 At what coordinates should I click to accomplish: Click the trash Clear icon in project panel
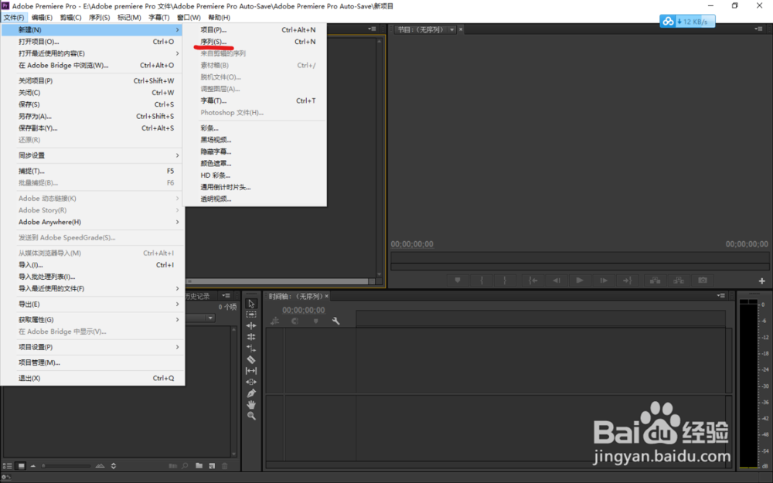pos(225,466)
